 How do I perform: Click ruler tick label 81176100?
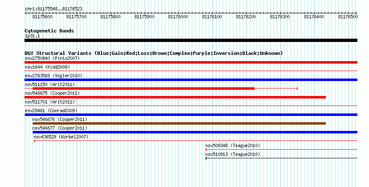pyautogui.click(x=212, y=17)
